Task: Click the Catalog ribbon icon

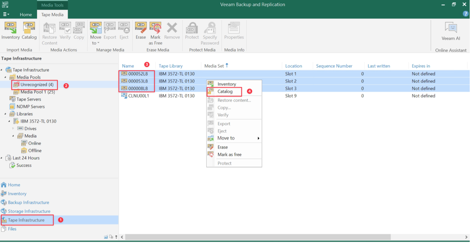Action: point(29,31)
